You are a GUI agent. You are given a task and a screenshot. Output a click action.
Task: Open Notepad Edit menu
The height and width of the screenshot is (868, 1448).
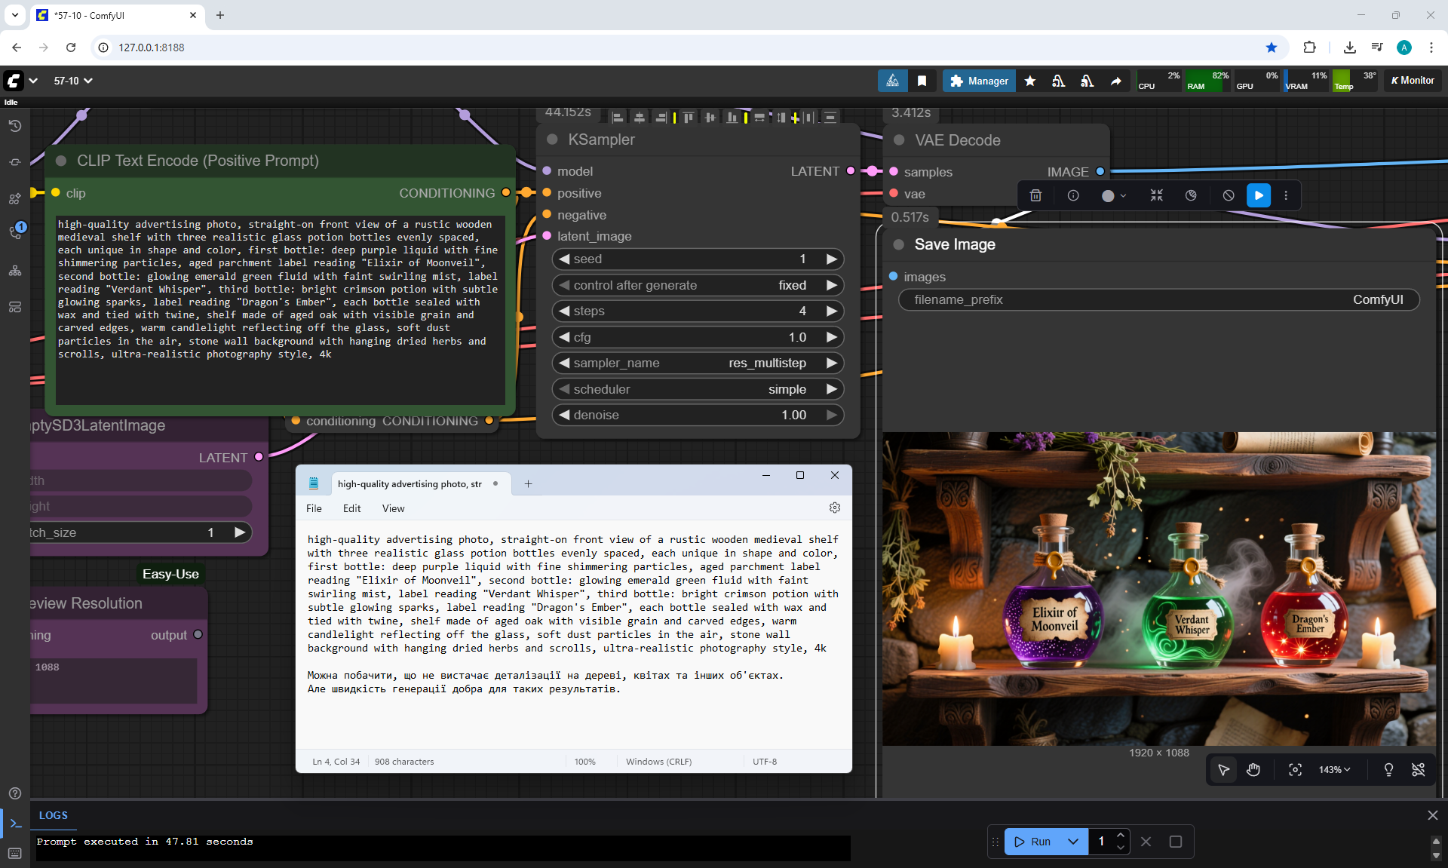pyautogui.click(x=351, y=508)
